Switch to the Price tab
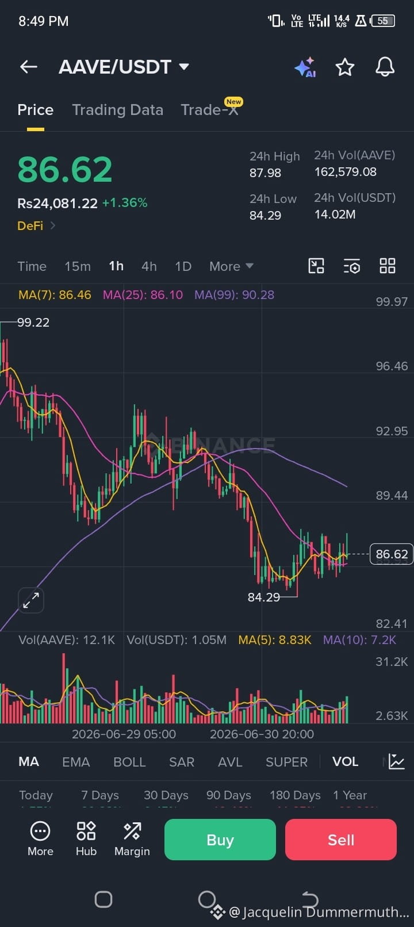The width and height of the screenshot is (414, 927). (36, 110)
